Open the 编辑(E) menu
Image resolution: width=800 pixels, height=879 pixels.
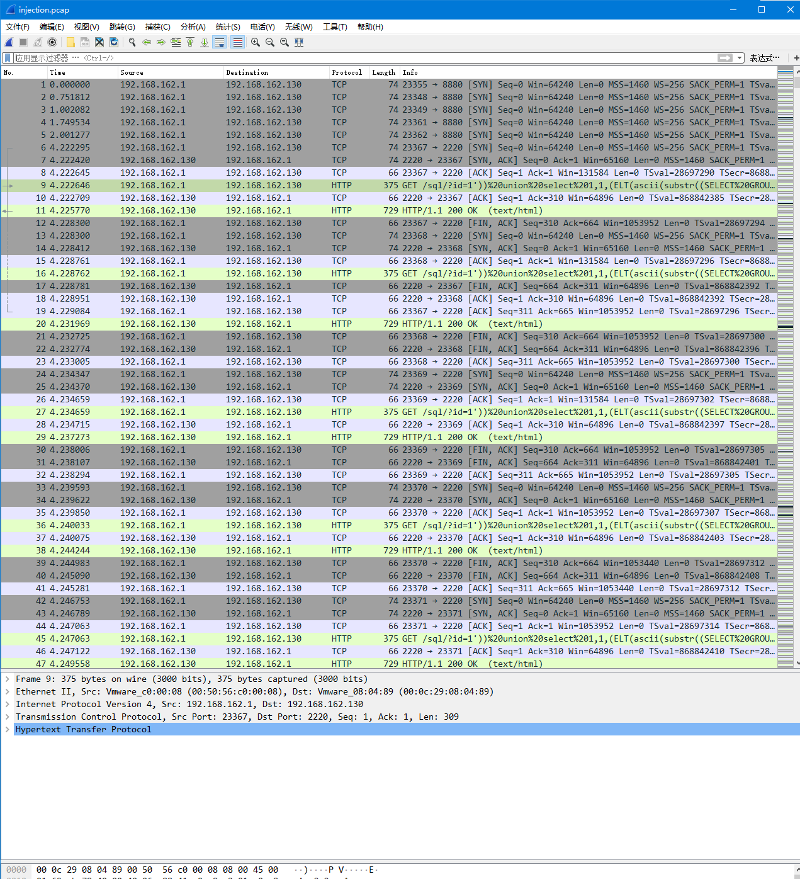coord(52,27)
